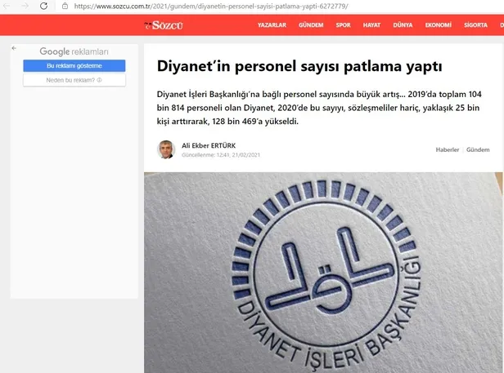Image resolution: width=504 pixels, height=373 pixels.
Task: Open the SPOR section
Action: tap(344, 25)
